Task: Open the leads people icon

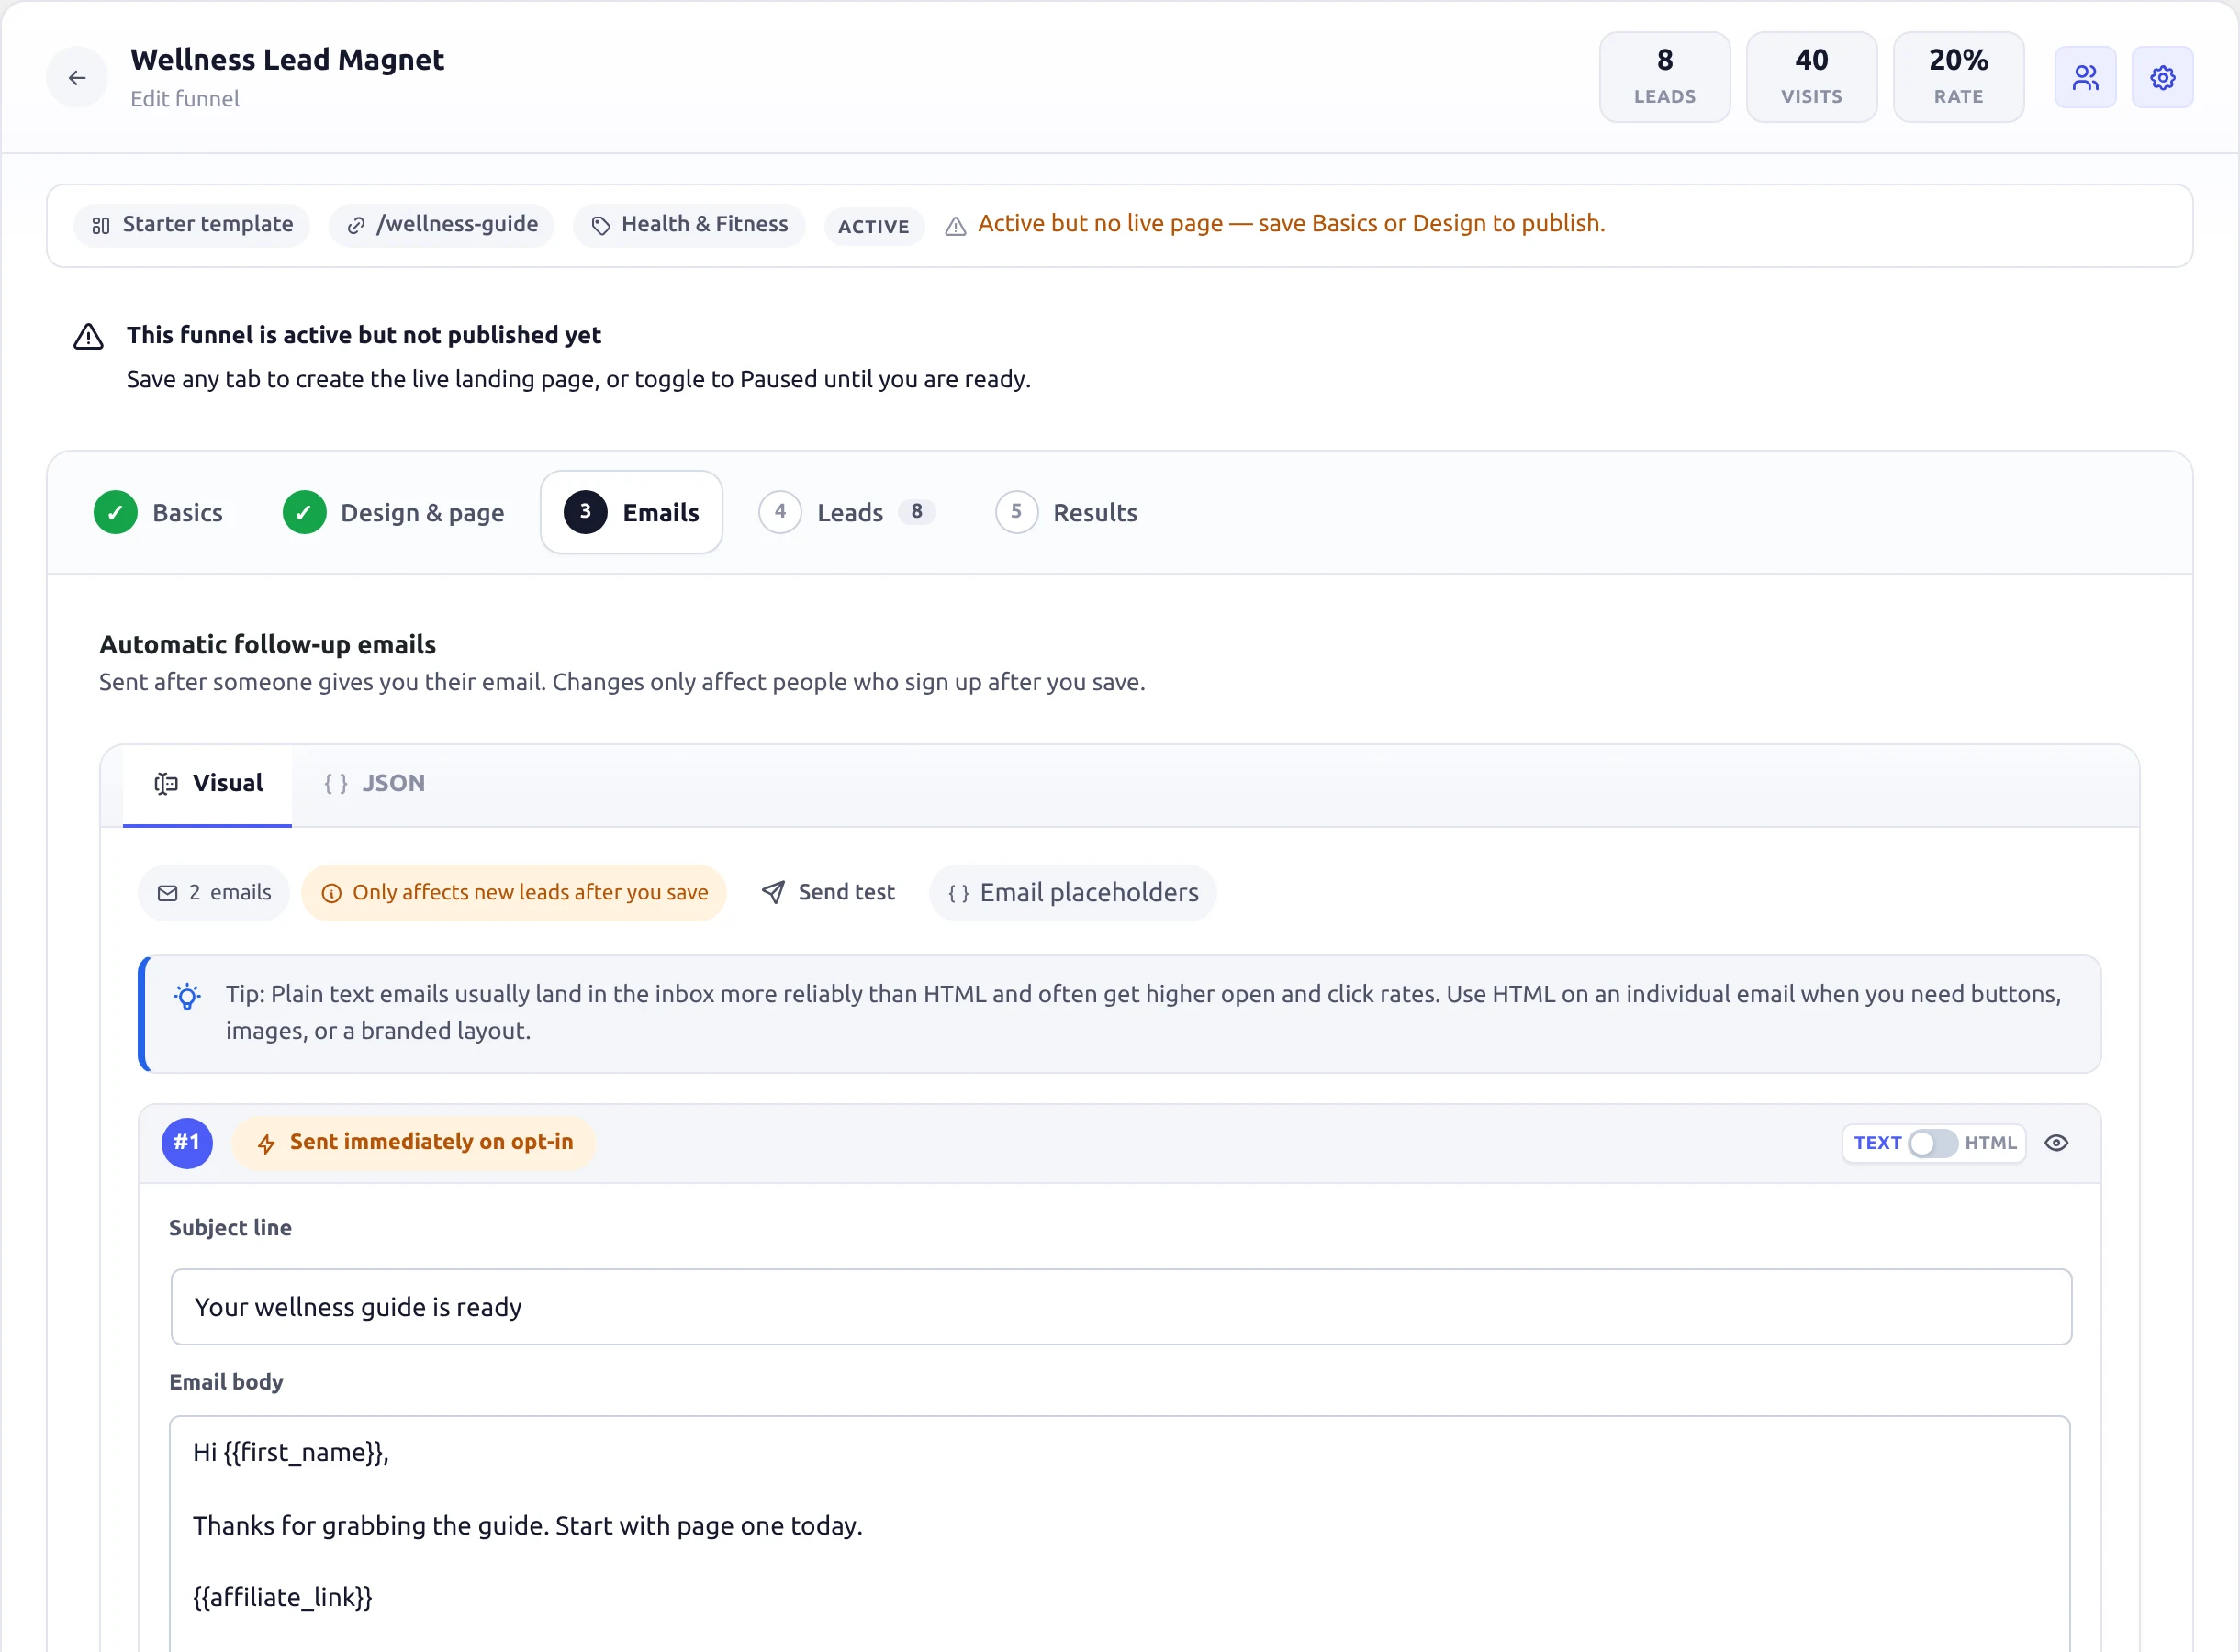Action: (2085, 77)
